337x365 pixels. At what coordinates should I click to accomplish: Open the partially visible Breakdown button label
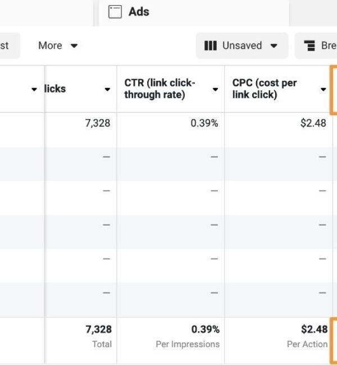click(x=329, y=46)
